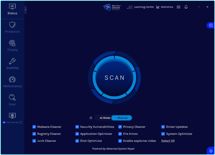Open the Privacy fingerprint icon
The image size is (215, 155).
[12, 43]
